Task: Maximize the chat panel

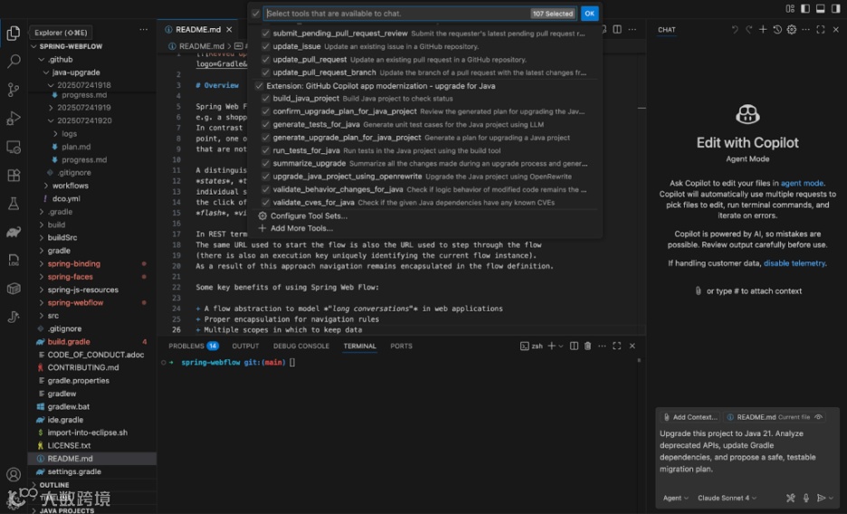Action: (821, 30)
